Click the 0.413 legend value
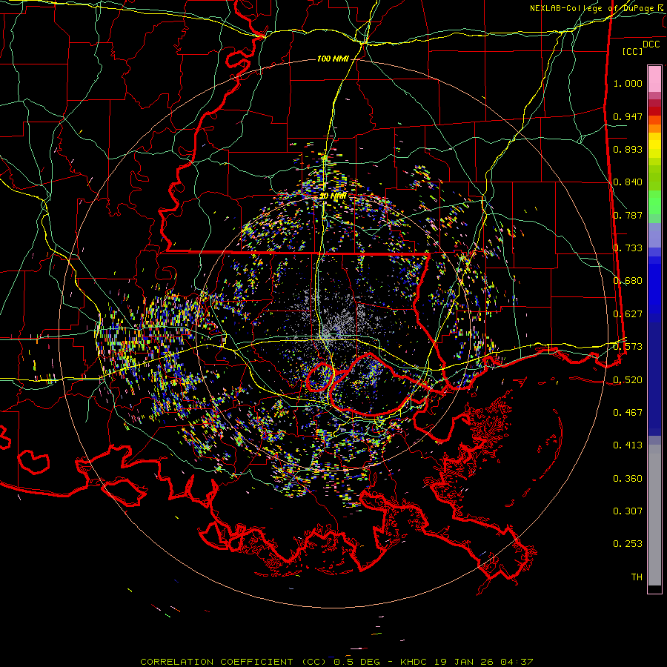 tap(628, 445)
